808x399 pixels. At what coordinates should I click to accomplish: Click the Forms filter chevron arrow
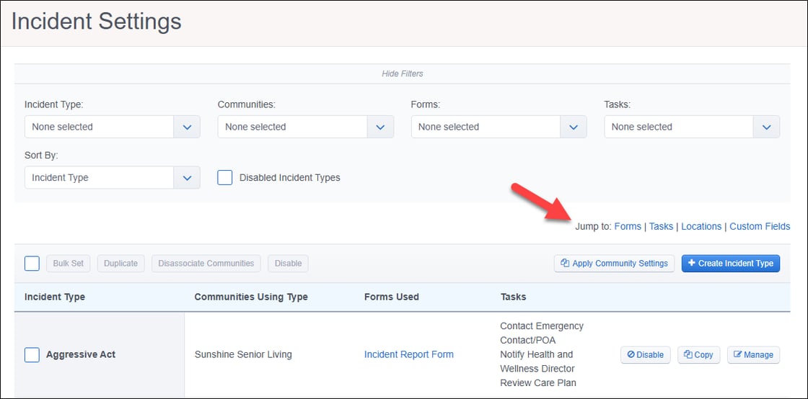point(574,127)
